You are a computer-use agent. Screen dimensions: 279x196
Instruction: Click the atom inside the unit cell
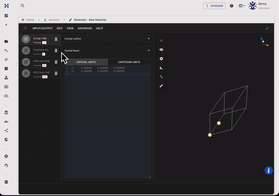(x=219, y=123)
